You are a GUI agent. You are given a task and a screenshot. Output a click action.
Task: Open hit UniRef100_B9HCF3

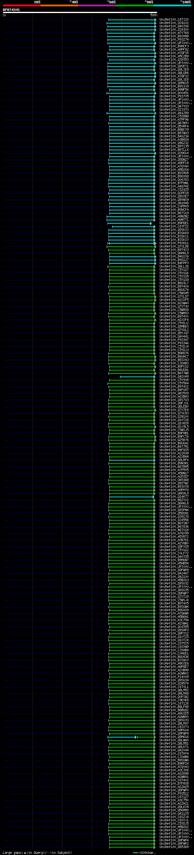click(x=174, y=46)
